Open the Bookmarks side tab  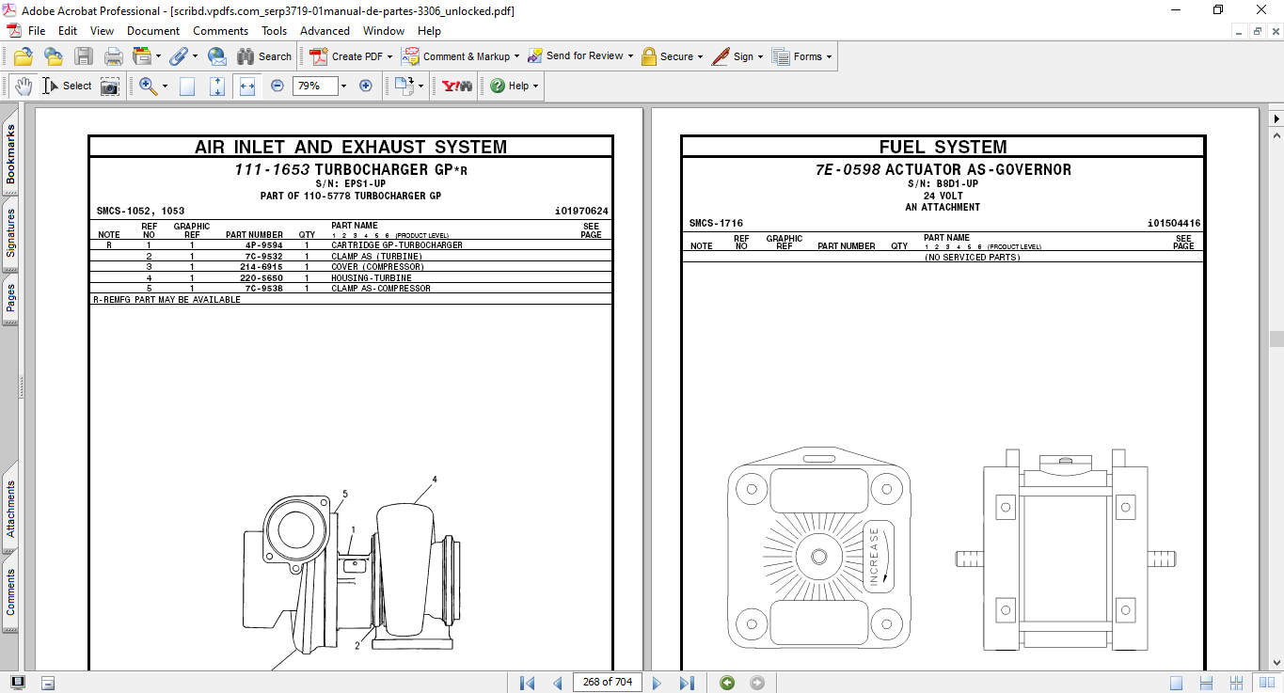[x=10, y=153]
